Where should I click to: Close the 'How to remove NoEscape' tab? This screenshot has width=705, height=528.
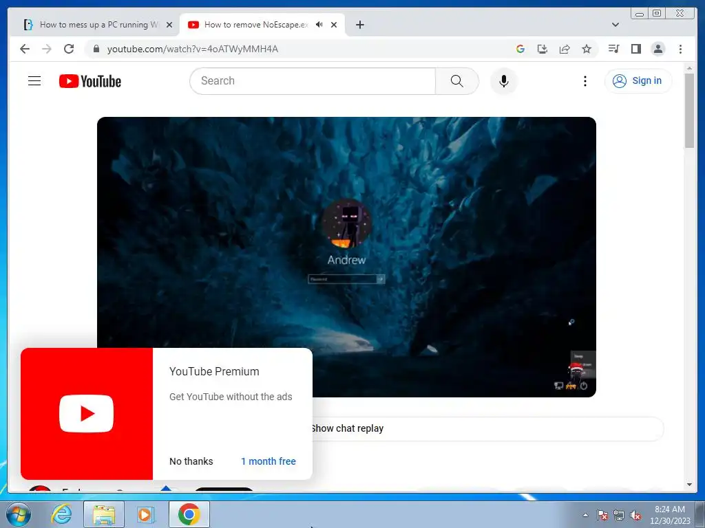click(x=334, y=25)
